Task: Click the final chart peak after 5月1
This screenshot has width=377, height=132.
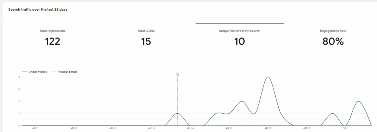Action: point(359,101)
